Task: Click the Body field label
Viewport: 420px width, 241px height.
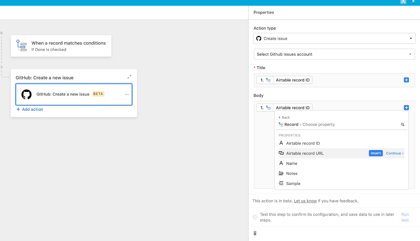Action: click(258, 96)
